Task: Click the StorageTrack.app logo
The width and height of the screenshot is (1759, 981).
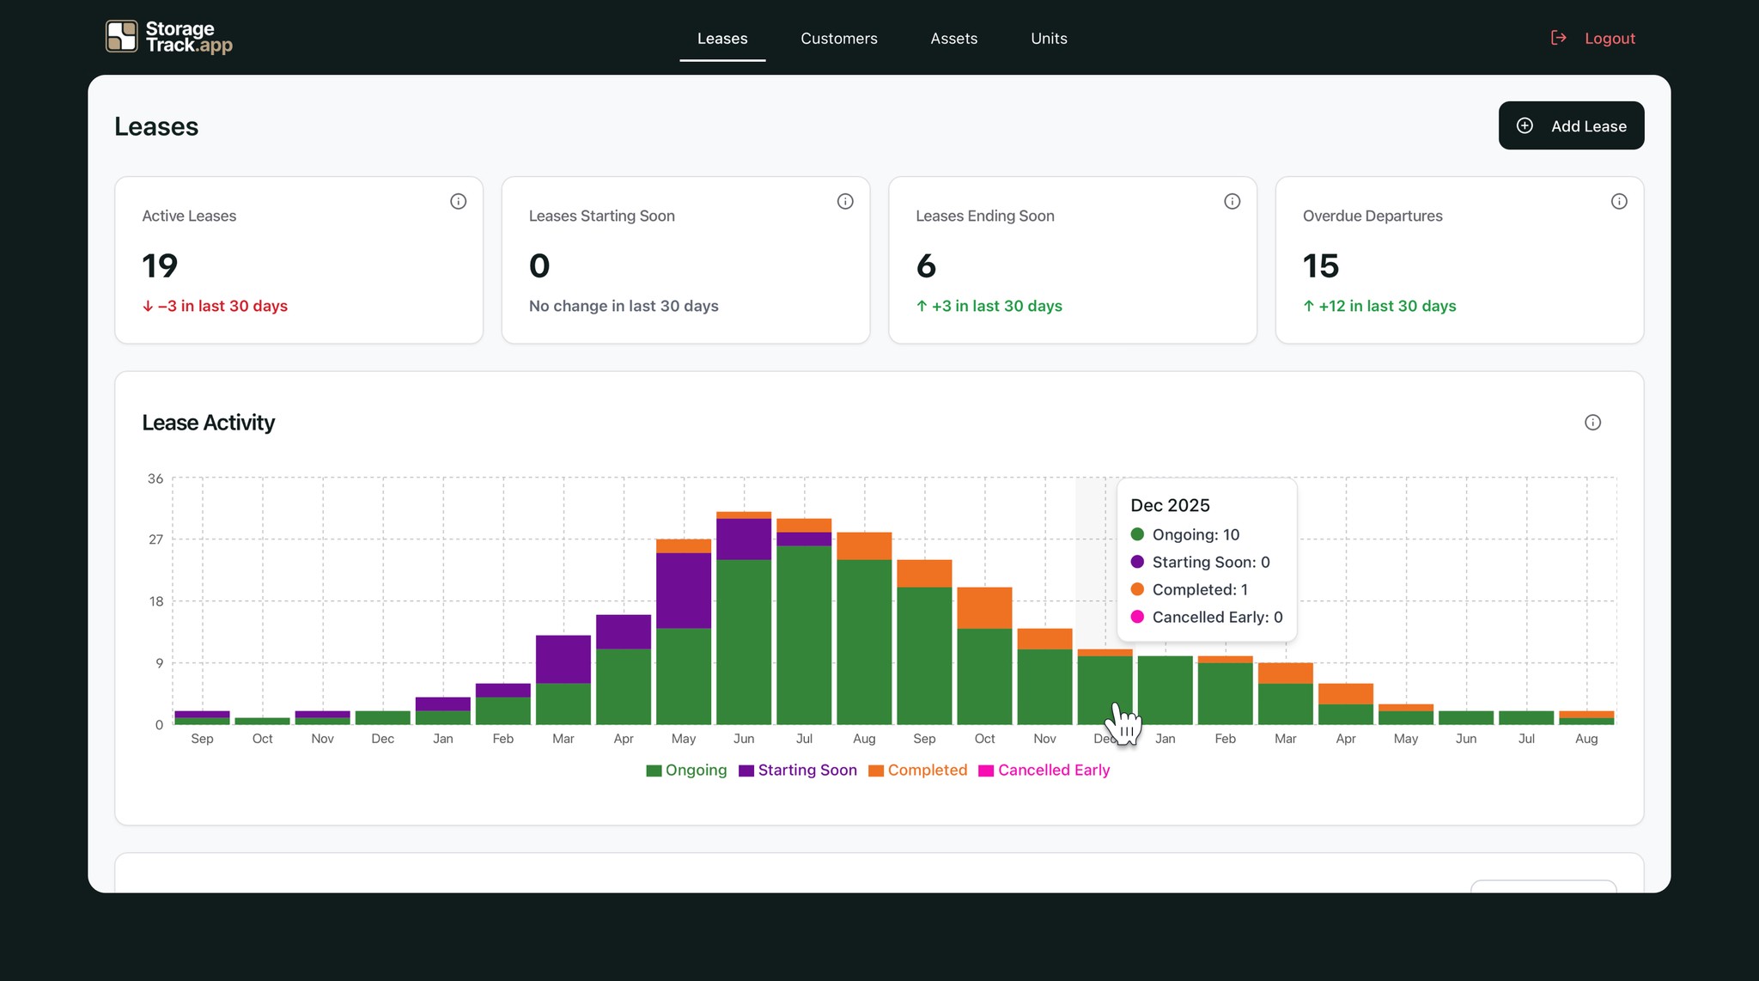Action: [x=169, y=37]
